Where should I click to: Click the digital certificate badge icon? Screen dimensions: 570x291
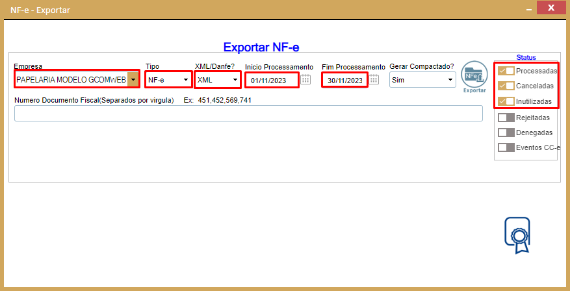[517, 235]
